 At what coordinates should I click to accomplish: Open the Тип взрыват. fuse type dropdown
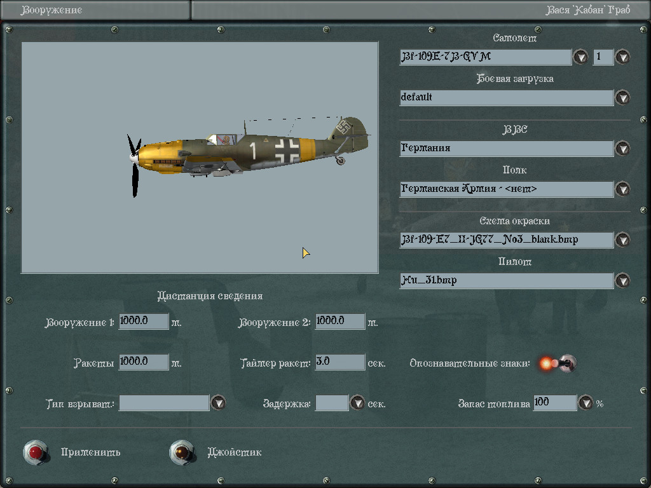[x=219, y=402]
